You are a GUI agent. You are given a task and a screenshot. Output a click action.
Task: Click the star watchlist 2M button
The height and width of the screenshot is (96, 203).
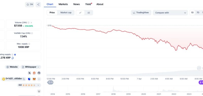click(29, 5)
